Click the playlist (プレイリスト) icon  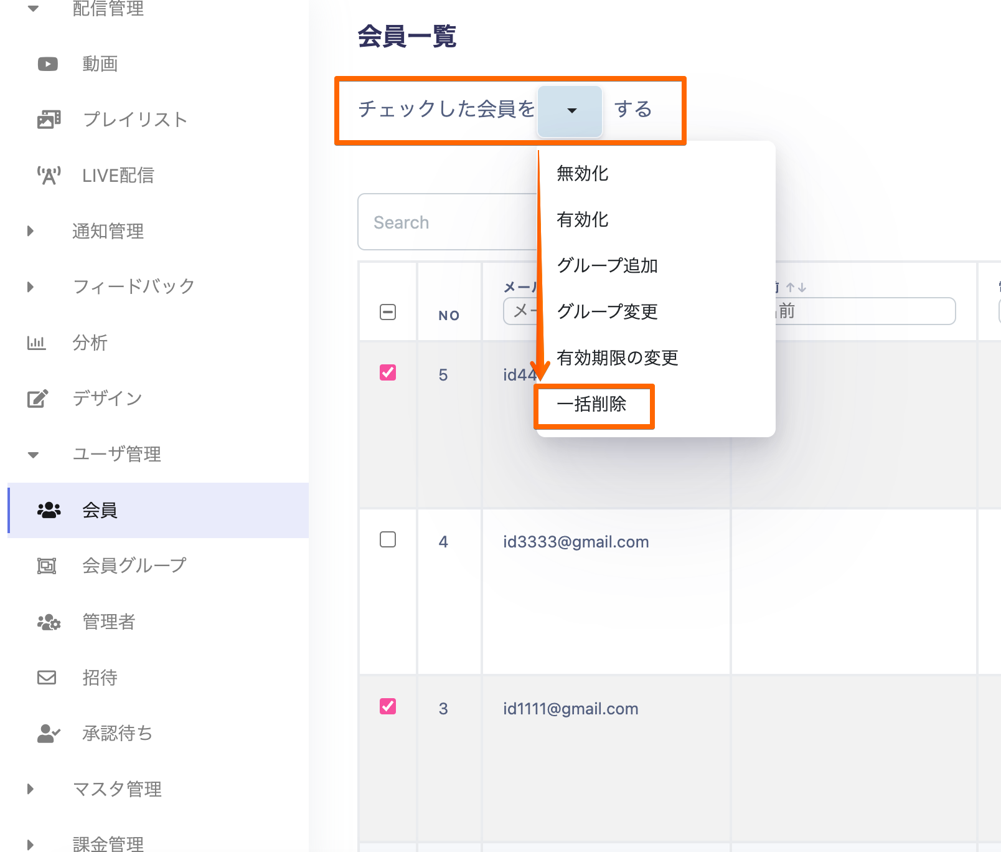click(x=49, y=119)
